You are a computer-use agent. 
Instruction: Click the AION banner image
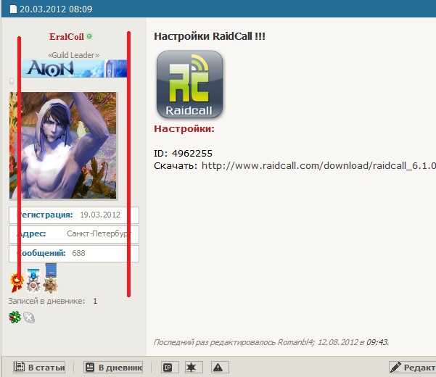pos(74,68)
